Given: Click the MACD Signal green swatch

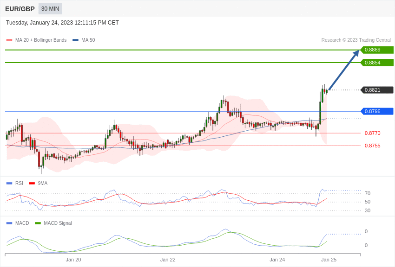Looking at the screenshot, I should click(x=38, y=223).
